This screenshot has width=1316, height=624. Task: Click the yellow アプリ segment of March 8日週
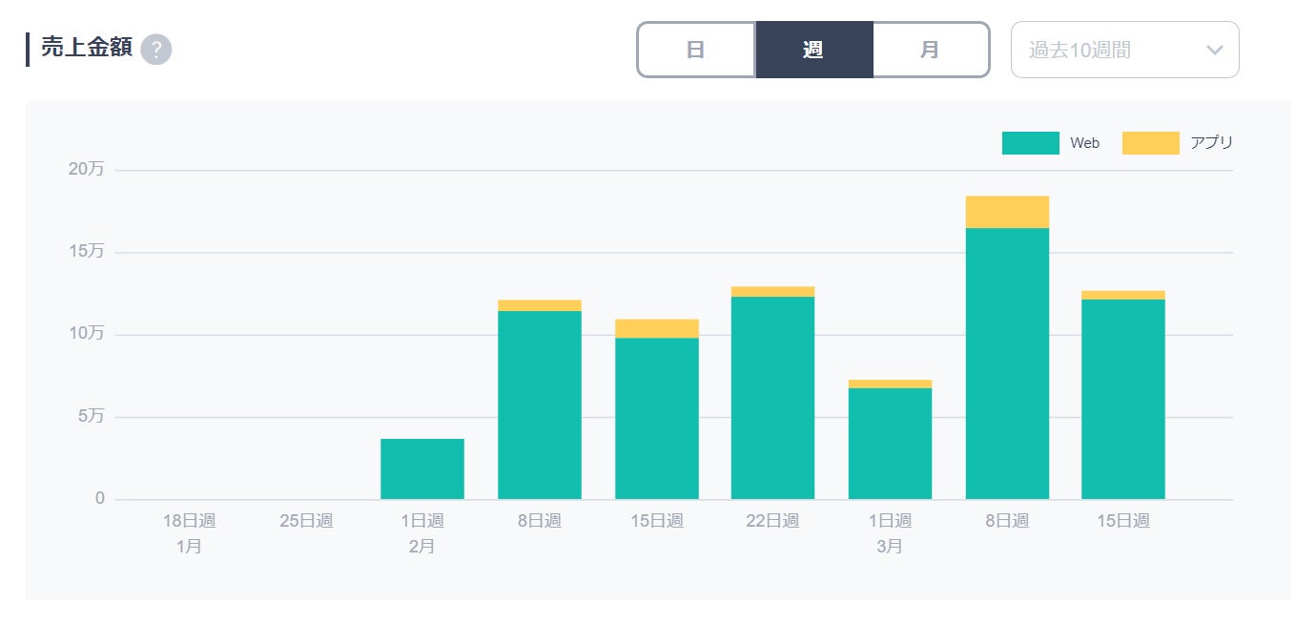click(1007, 212)
